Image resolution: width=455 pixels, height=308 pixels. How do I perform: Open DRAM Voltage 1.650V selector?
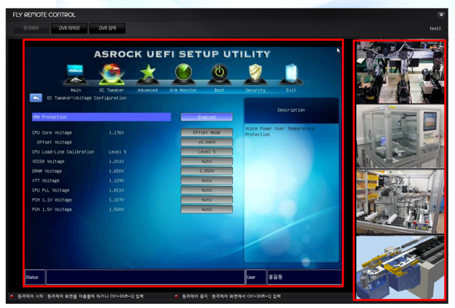pos(206,171)
